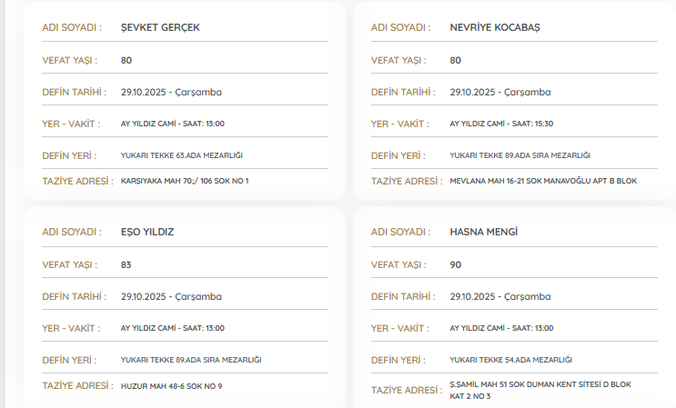Select the name HASNA MENGİ
676x408 pixels.
click(x=484, y=232)
